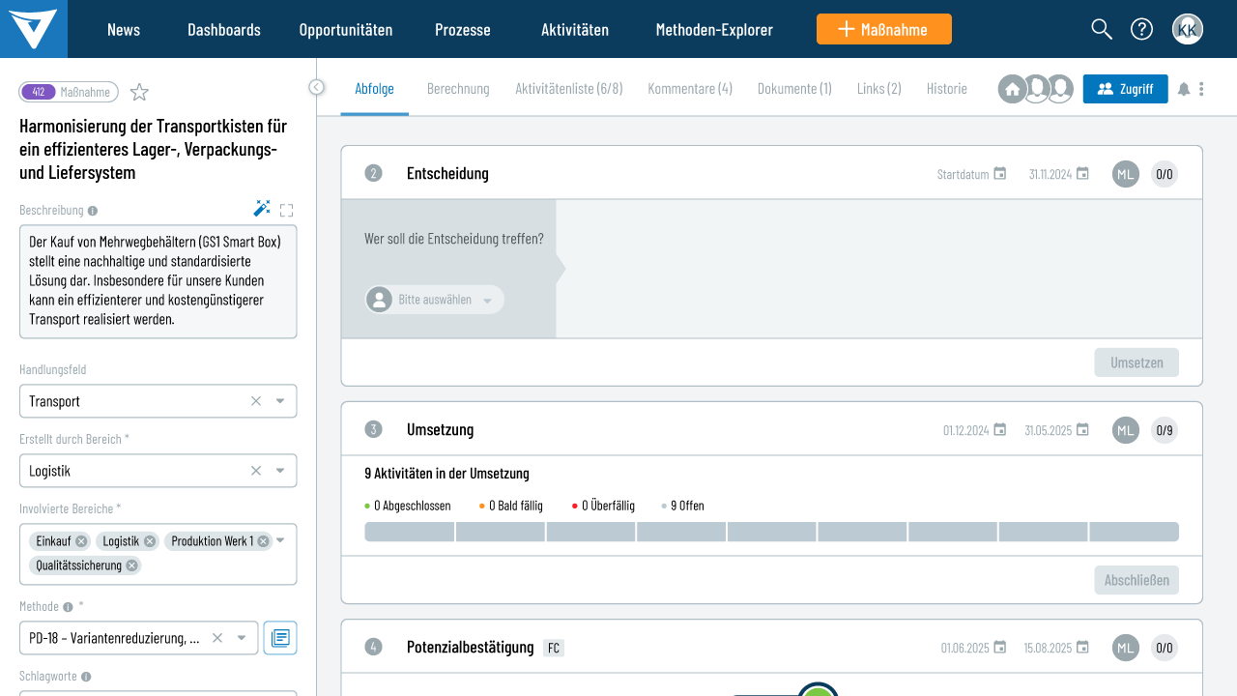The width and height of the screenshot is (1237, 696).
Task: Open the three-dot more options menu
Action: (1201, 89)
